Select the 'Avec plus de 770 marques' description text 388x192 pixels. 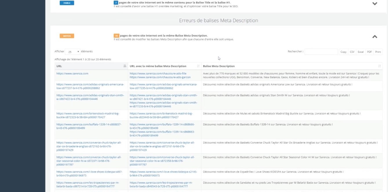coord(291,75)
